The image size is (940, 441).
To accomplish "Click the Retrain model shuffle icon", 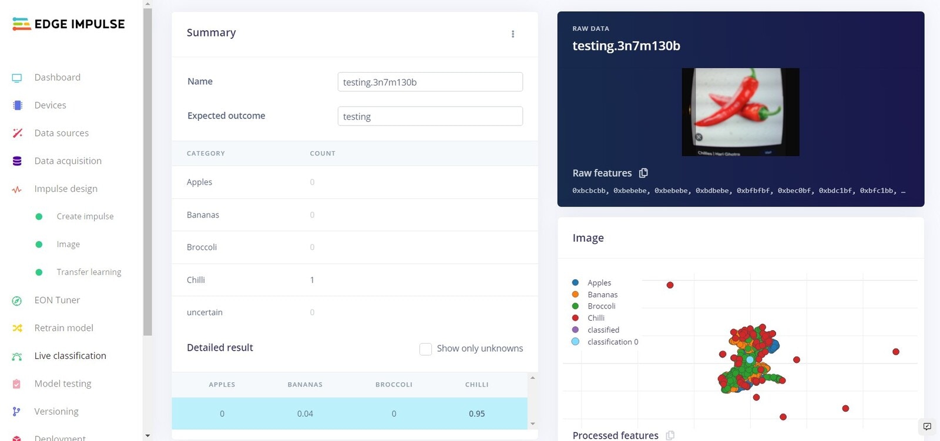I will tap(17, 328).
